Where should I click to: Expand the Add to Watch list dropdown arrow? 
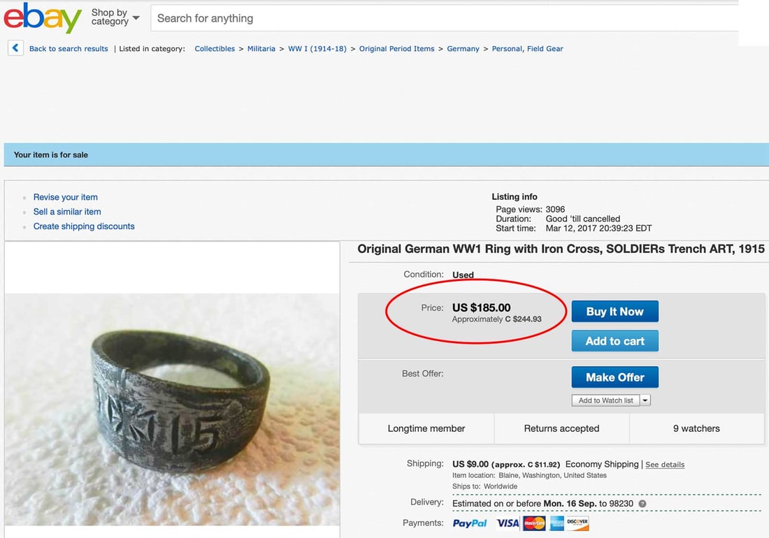click(x=646, y=400)
